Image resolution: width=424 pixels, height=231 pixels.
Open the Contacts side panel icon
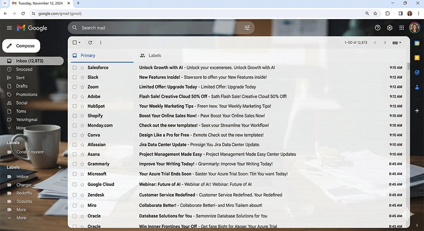pos(417,87)
